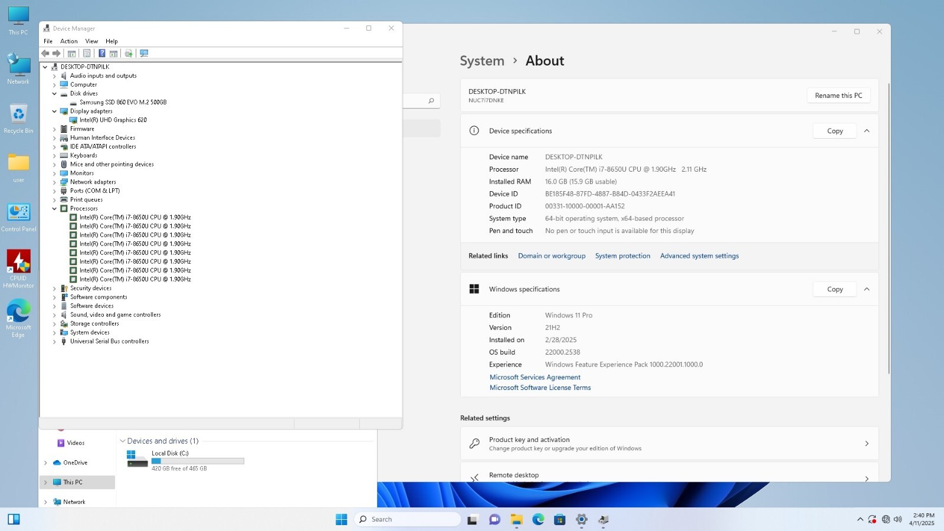Collapse the Processors node
Screen dimensions: 944x531
click(54, 208)
